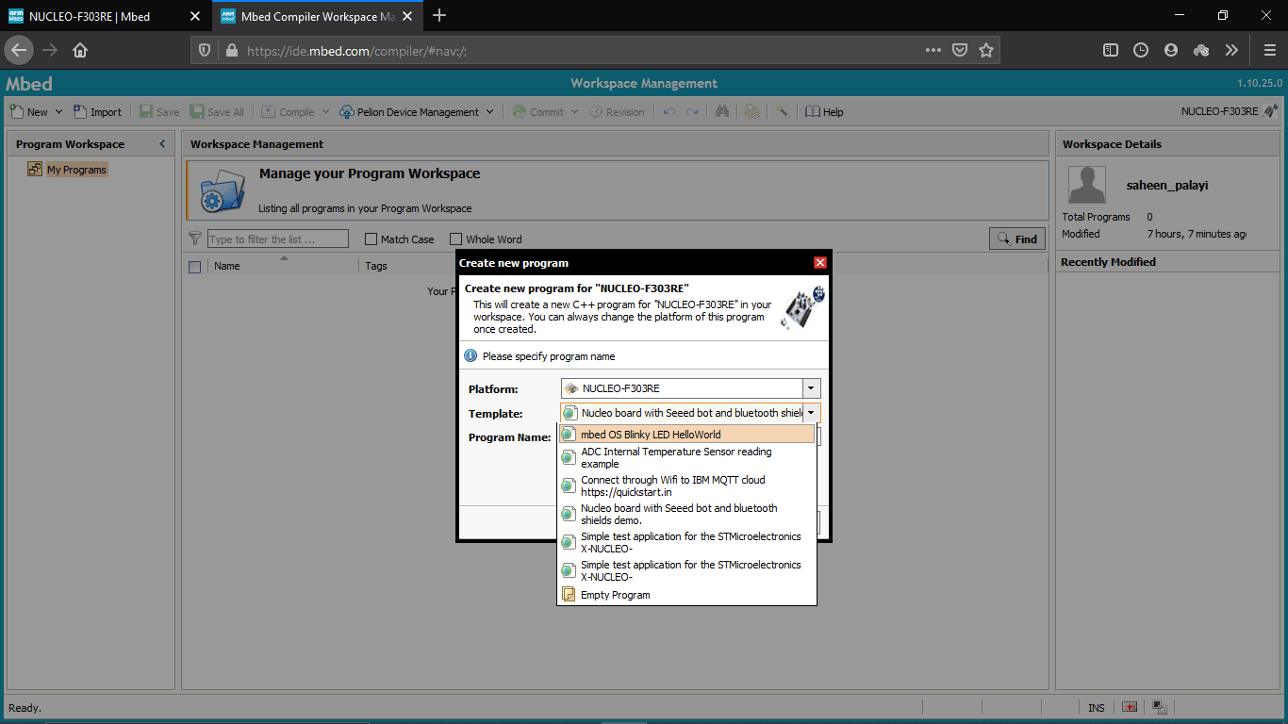The height and width of the screenshot is (724, 1288).
Task: Click the Commit toolbar button
Action: tap(537, 111)
